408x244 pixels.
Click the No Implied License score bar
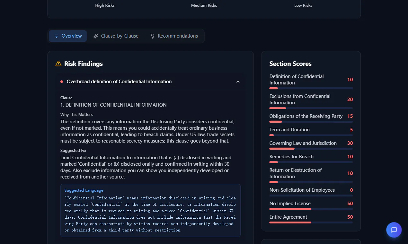(311, 209)
